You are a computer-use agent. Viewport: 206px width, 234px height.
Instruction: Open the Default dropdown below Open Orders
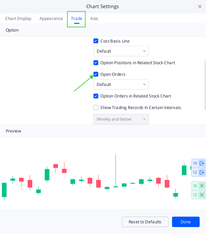click(121, 84)
